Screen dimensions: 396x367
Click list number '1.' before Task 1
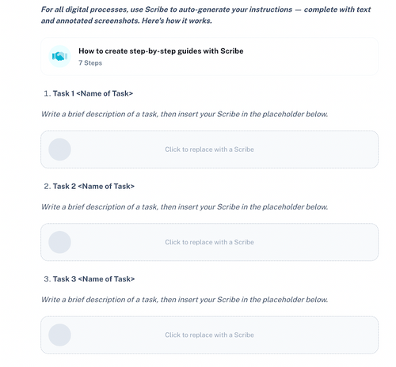pyautogui.click(x=48, y=93)
